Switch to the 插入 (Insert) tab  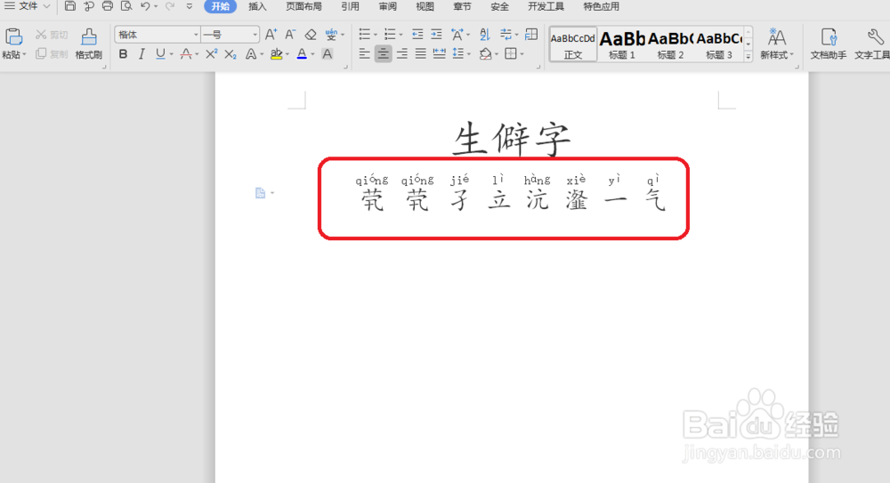[x=257, y=6]
